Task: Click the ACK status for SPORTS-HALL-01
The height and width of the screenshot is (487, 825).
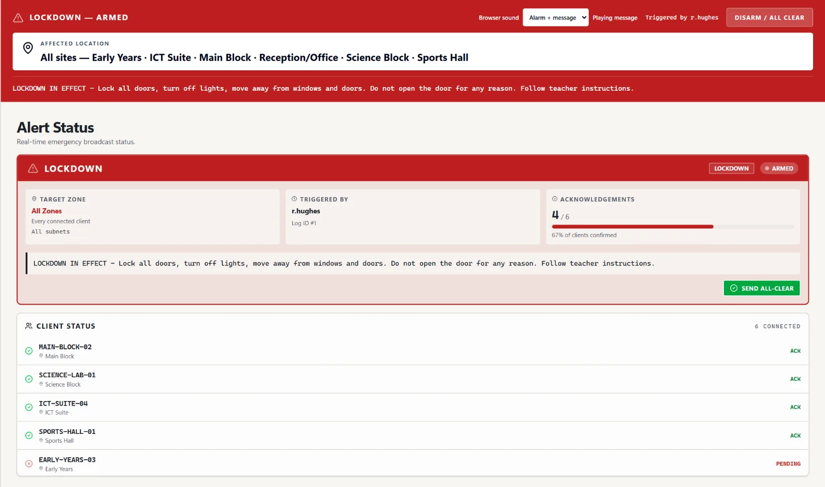Action: click(x=795, y=435)
